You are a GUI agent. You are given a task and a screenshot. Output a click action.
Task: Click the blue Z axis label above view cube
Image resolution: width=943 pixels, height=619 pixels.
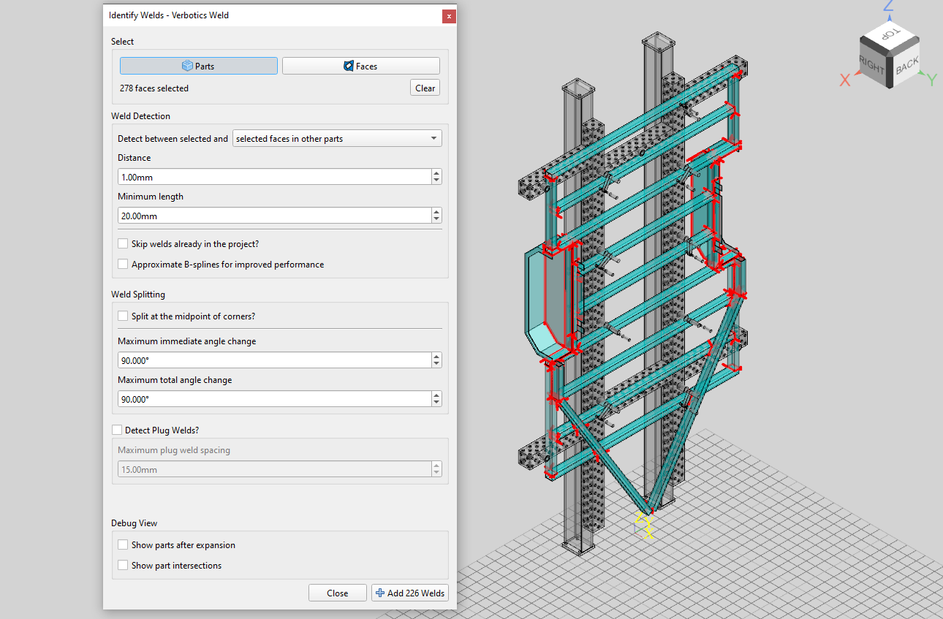[x=889, y=6]
